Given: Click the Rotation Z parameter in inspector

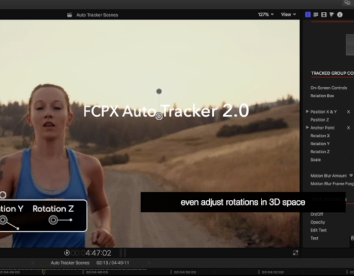Looking at the screenshot, I should pos(320,151).
